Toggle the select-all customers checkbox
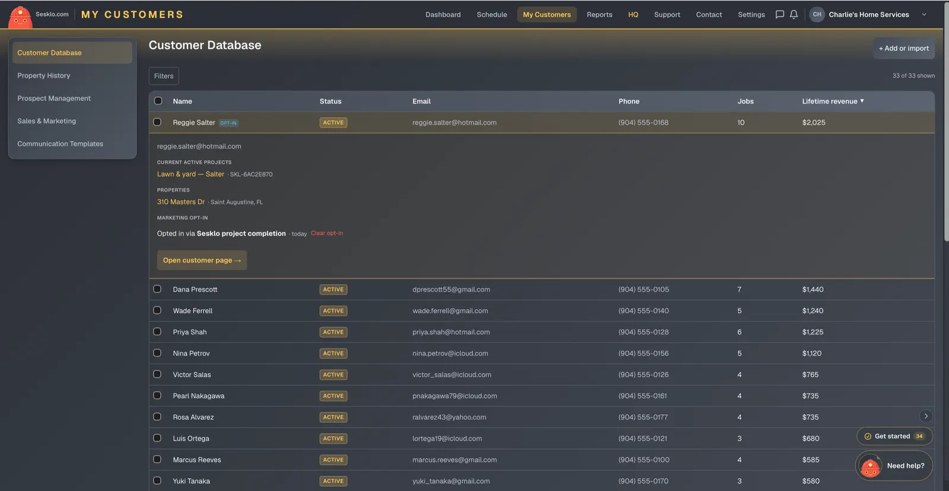 pyautogui.click(x=158, y=101)
